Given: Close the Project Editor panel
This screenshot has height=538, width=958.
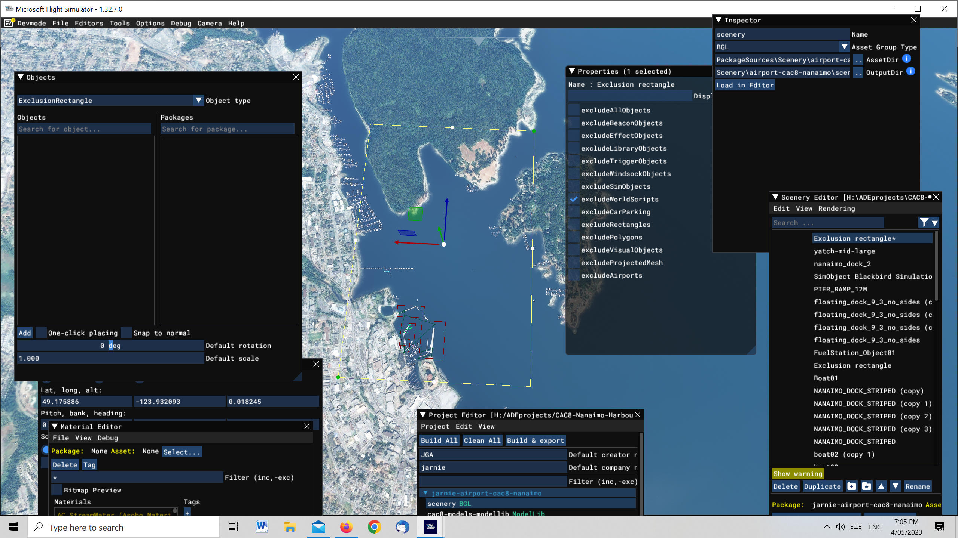Looking at the screenshot, I should click(x=638, y=415).
